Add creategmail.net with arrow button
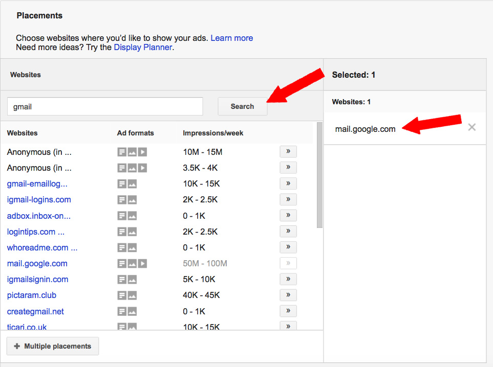 pyautogui.click(x=288, y=311)
